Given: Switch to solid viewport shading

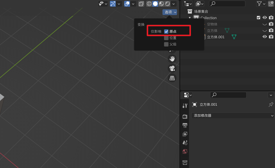Looking at the screenshot, I should click(x=155, y=4).
